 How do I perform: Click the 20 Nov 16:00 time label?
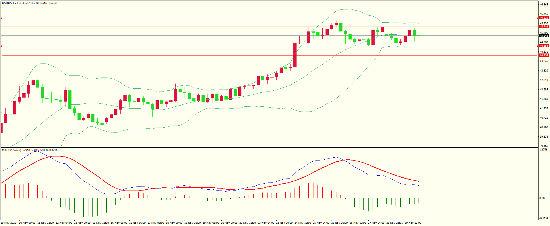click(248, 223)
